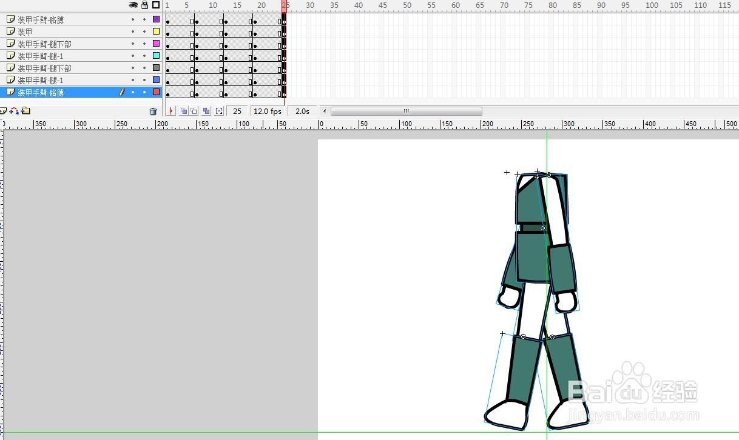Click the eye icon above the layer list
Screen dimensions: 739x440
pyautogui.click(x=133, y=5)
